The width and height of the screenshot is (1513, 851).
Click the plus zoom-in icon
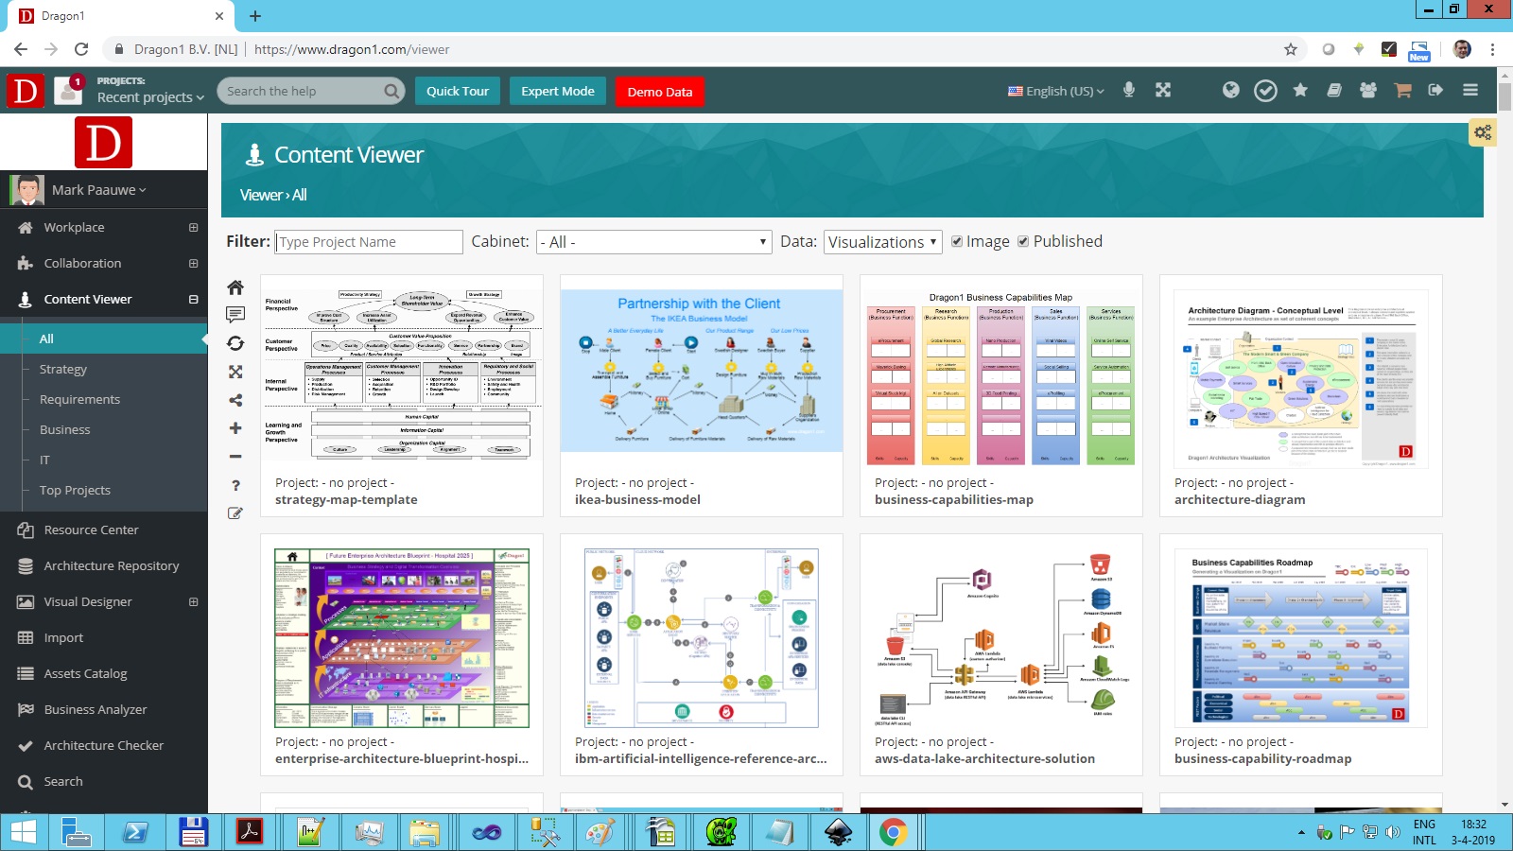pyautogui.click(x=235, y=428)
